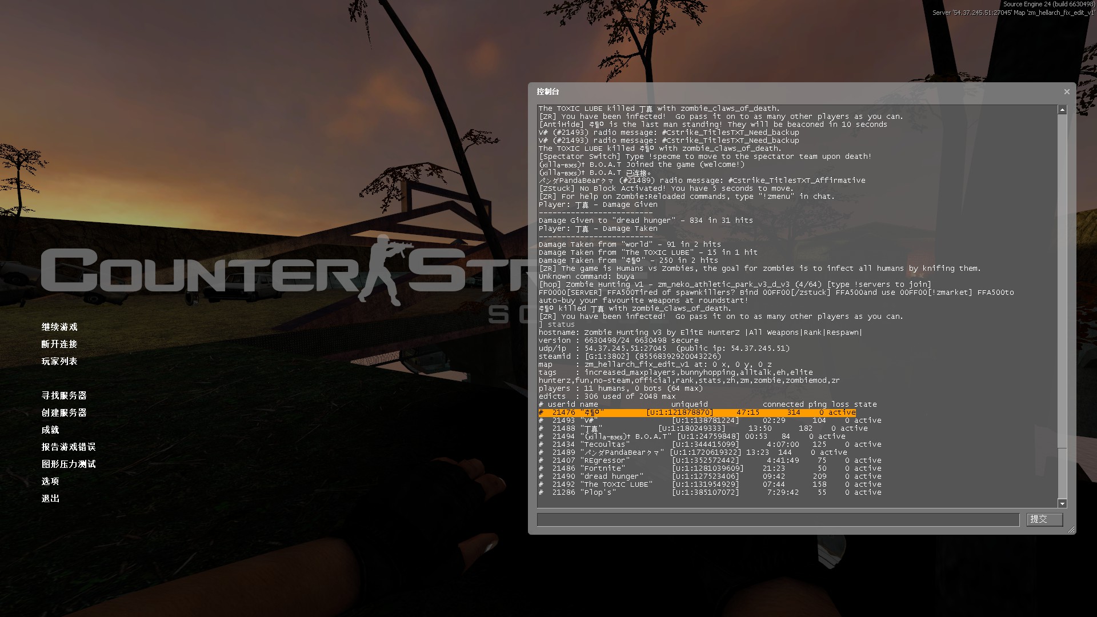The image size is (1097, 617).
Task: Click the "players : 11 humans" line
Action: pyautogui.click(x=620, y=388)
